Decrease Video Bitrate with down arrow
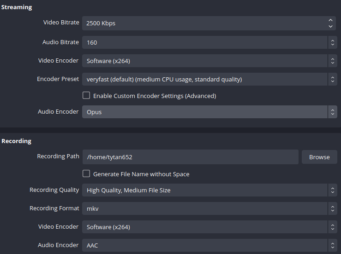The height and width of the screenshot is (254, 341). (x=330, y=26)
